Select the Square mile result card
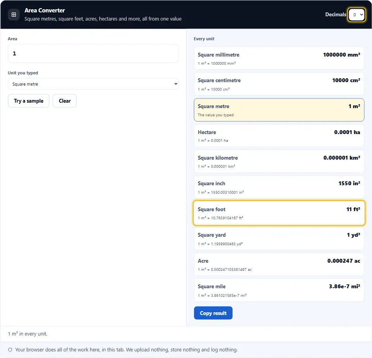This screenshot has width=372, height=358. click(279, 290)
